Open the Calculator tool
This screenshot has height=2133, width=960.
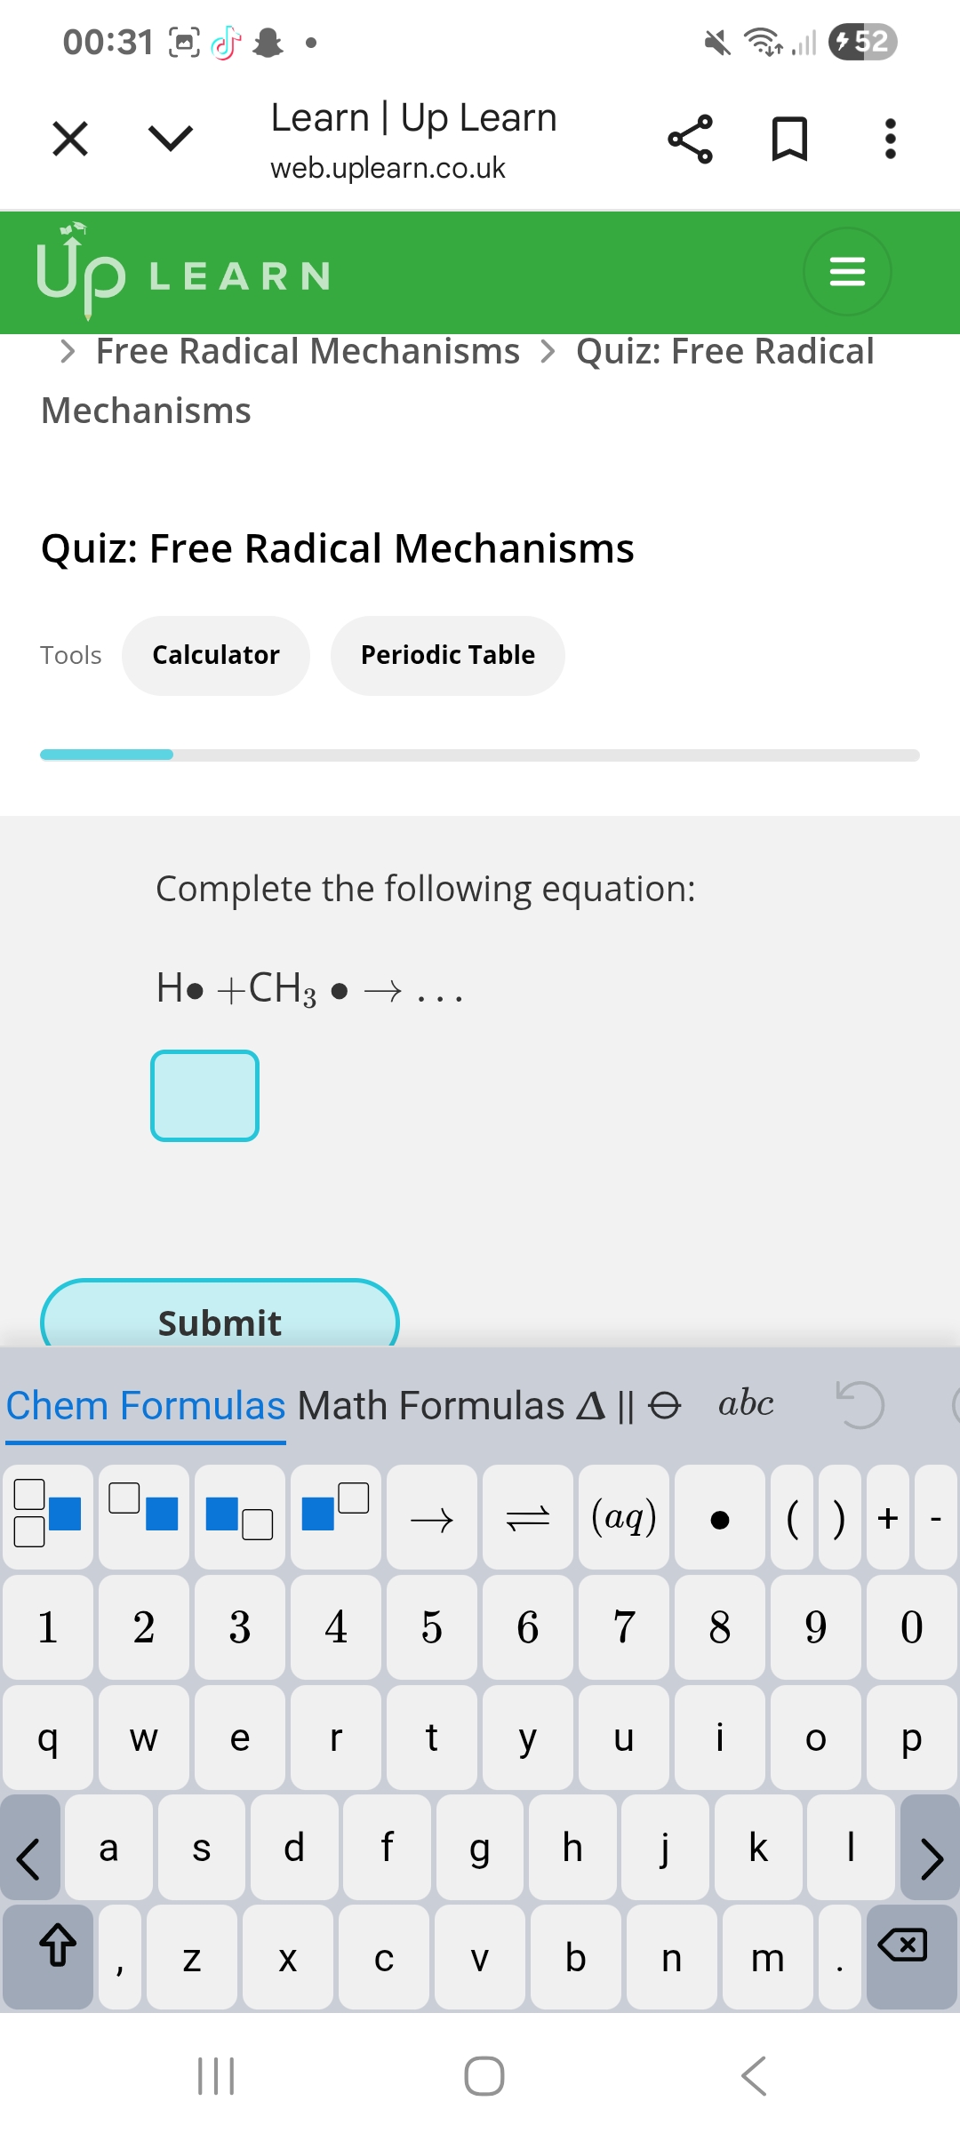[216, 656]
